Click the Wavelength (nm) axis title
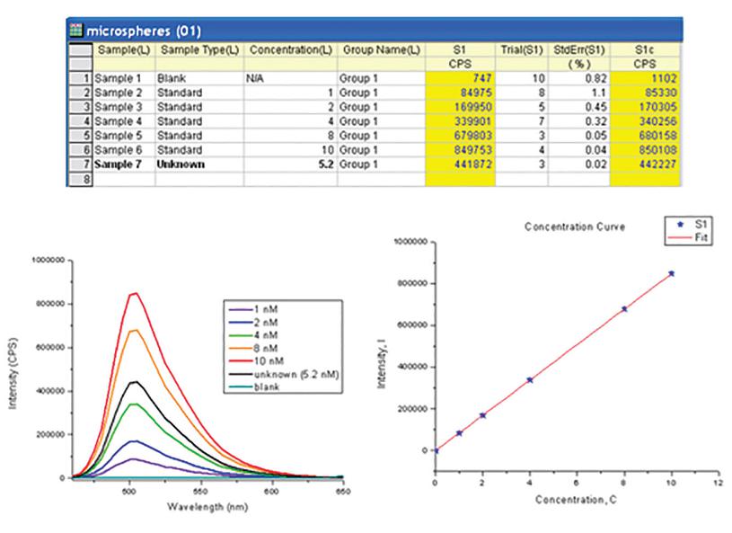The height and width of the screenshot is (533, 732). (x=206, y=506)
